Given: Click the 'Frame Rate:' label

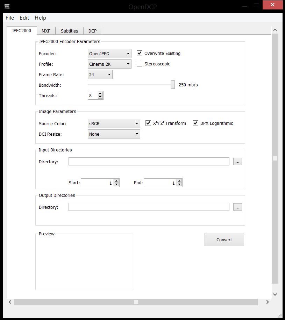Looking at the screenshot, I should tap(51, 75).
